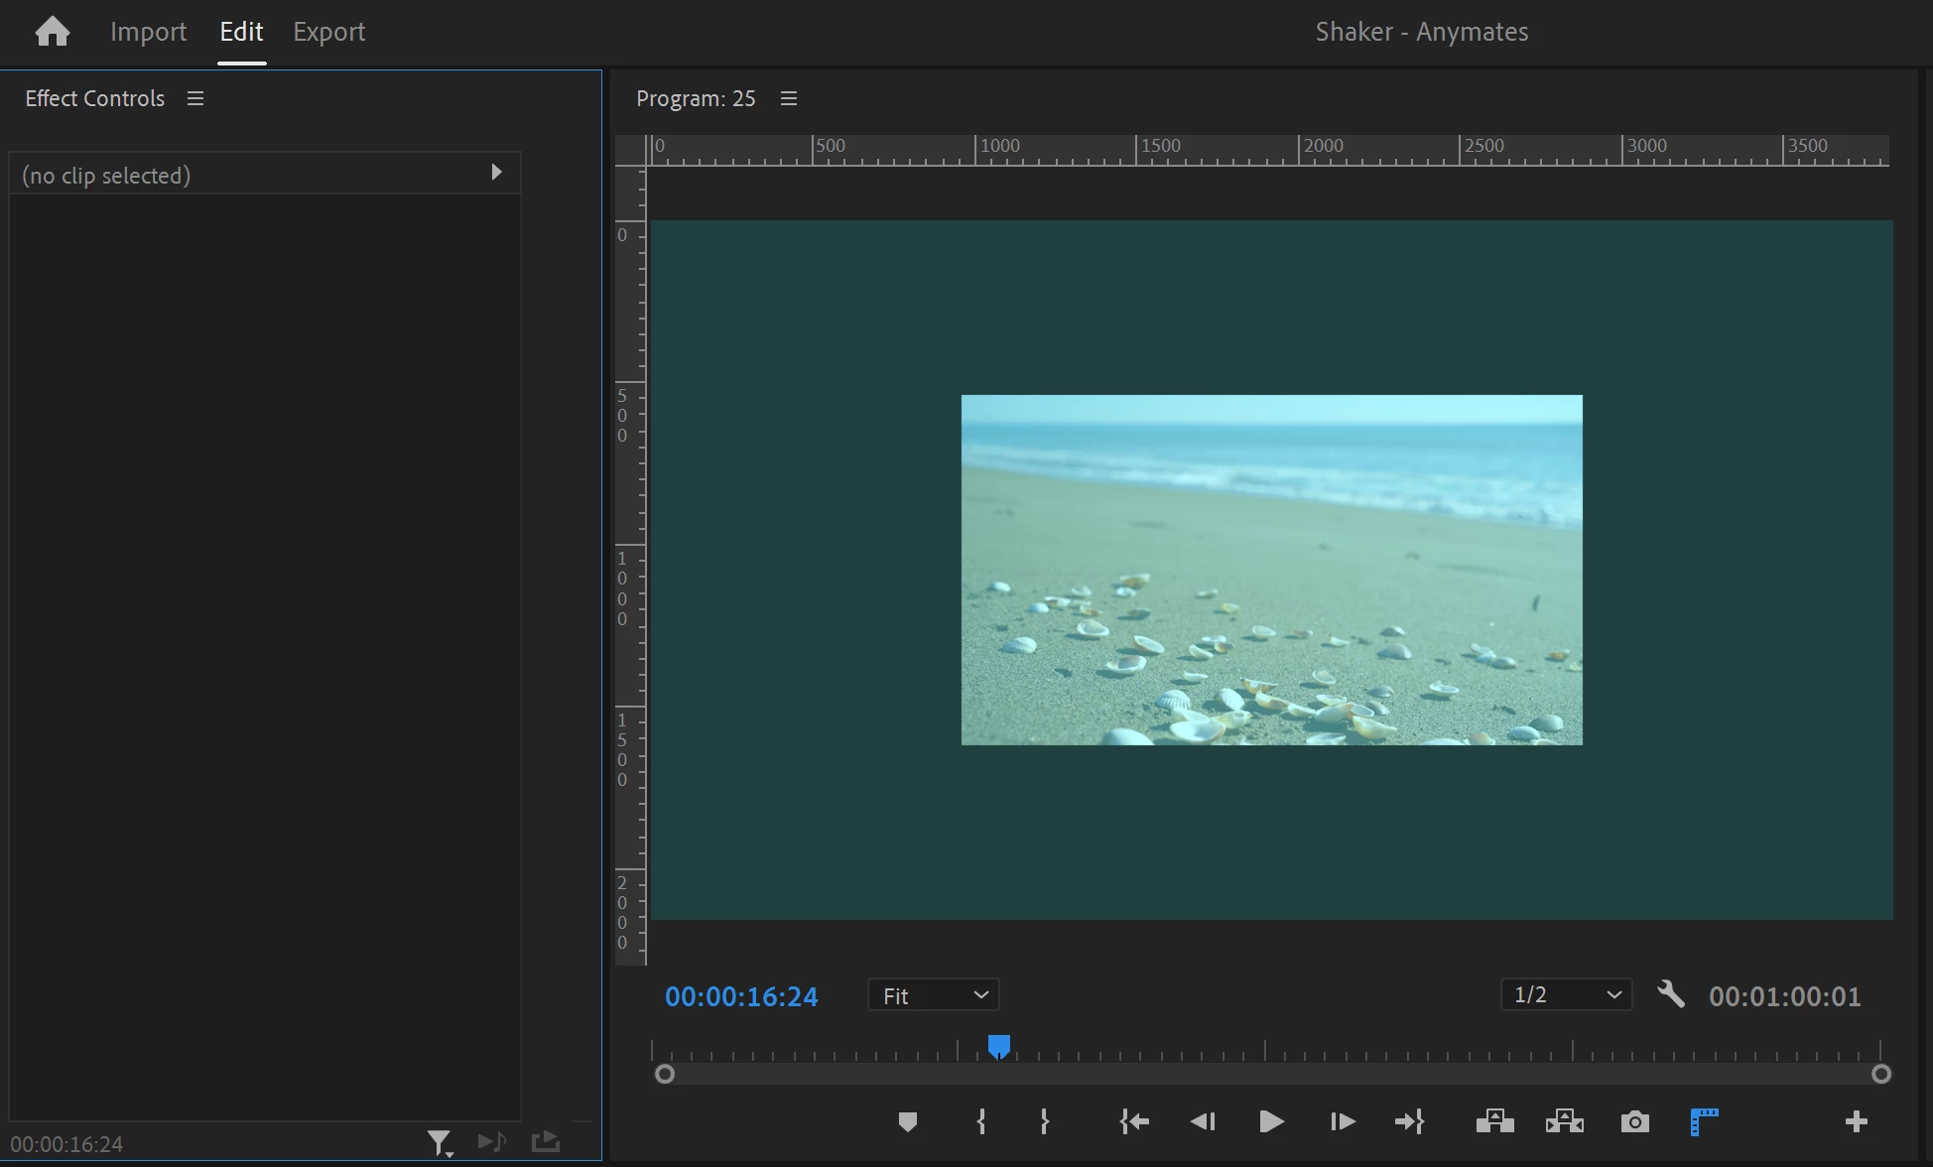Click the Lift button

(x=1494, y=1121)
